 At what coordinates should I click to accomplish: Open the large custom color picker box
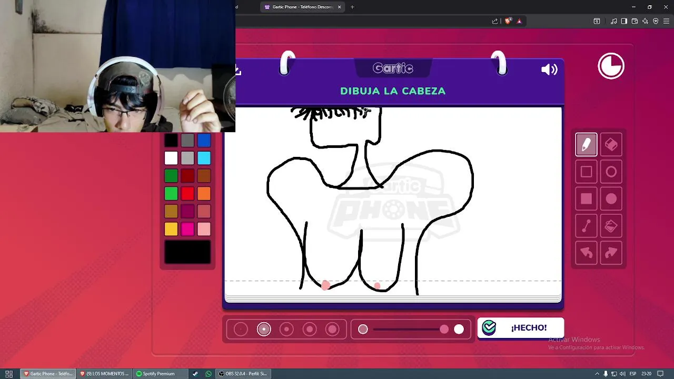tap(187, 252)
